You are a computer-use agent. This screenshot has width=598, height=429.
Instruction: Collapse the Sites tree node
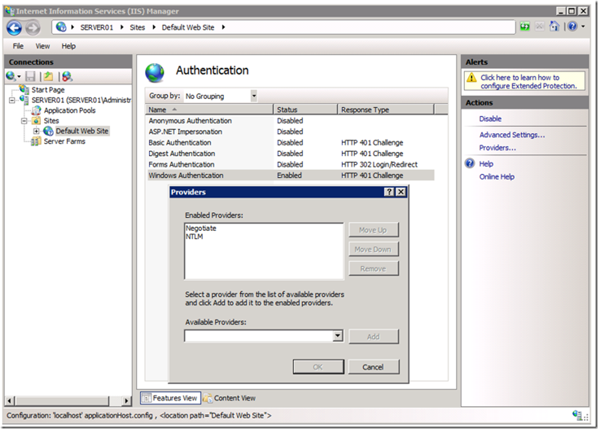pyautogui.click(x=24, y=121)
